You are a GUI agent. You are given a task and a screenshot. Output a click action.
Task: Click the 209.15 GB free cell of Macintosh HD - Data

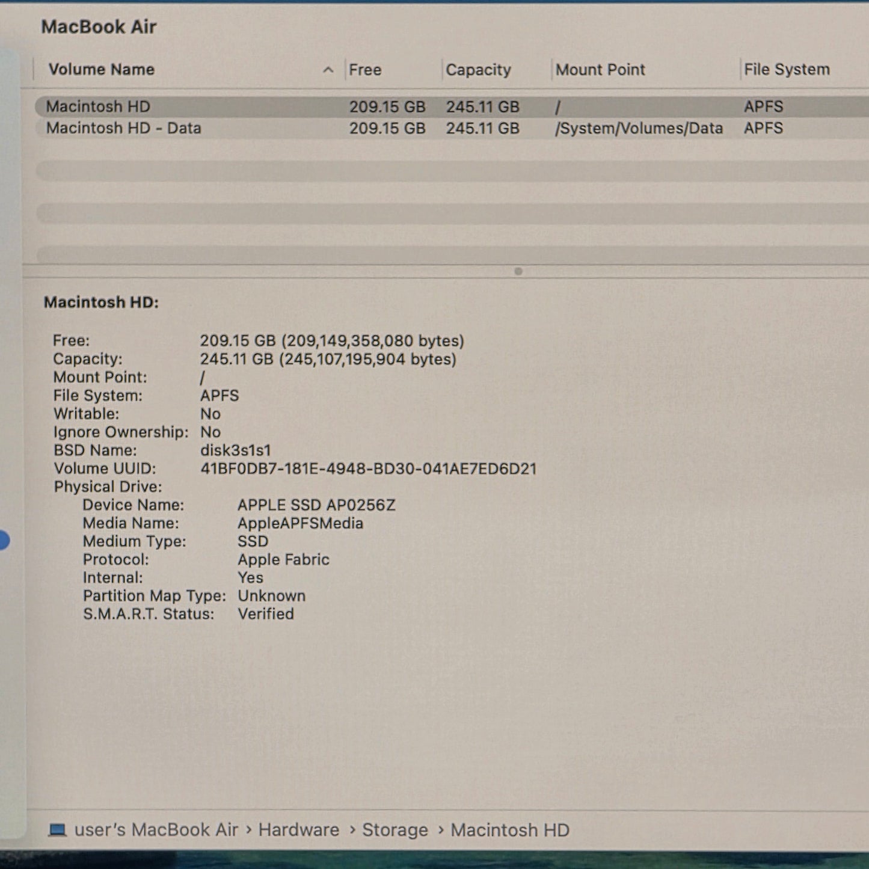(x=387, y=128)
